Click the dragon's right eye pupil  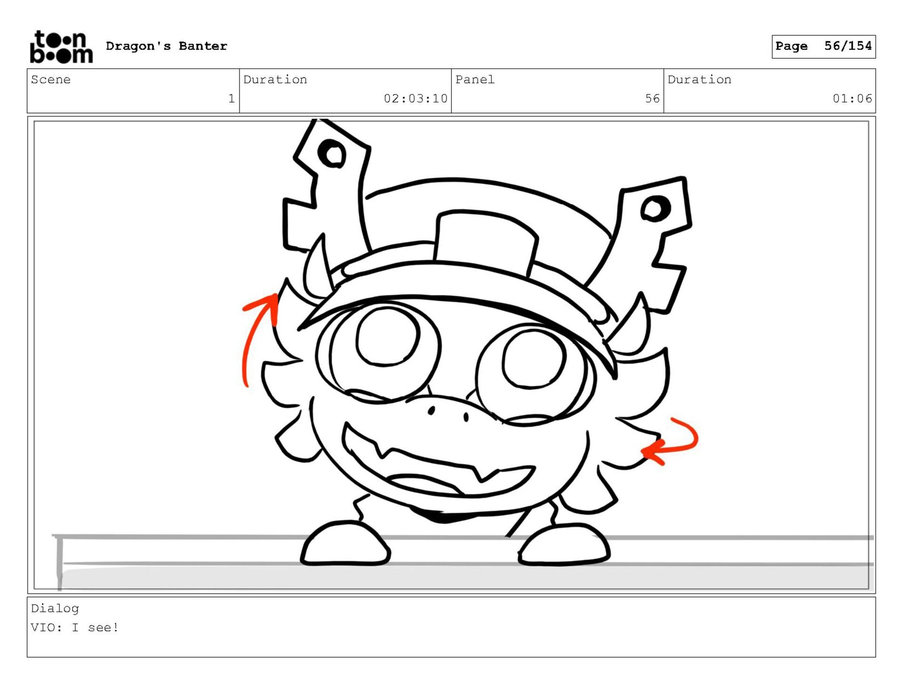point(533,359)
